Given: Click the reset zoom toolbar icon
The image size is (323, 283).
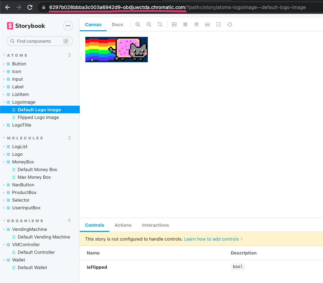Looking at the screenshot, I should pos(160,24).
